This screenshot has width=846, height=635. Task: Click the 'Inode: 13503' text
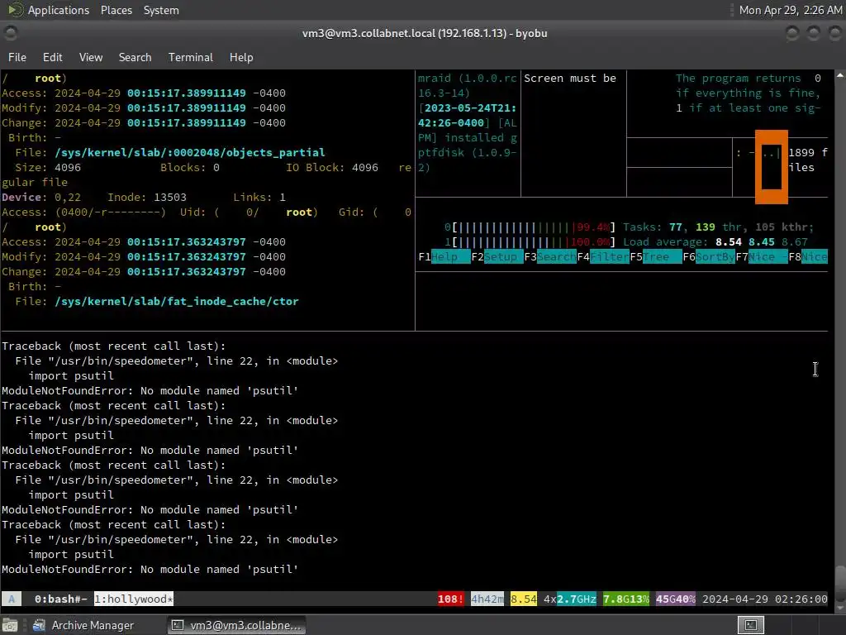click(147, 198)
